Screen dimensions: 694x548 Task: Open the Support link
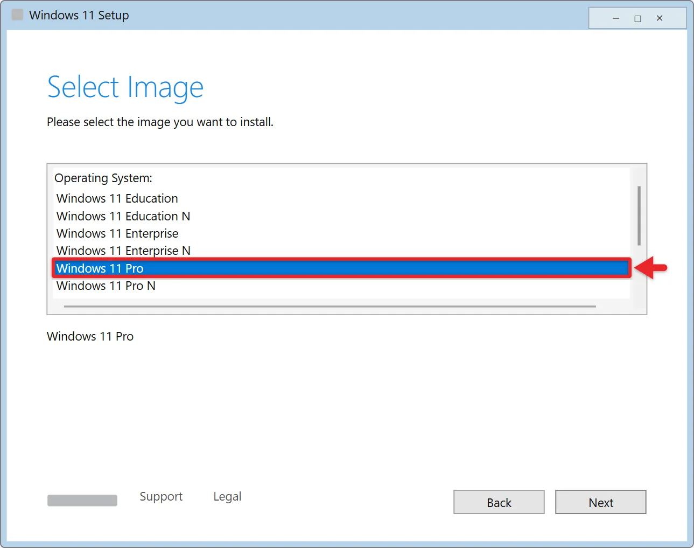point(161,496)
